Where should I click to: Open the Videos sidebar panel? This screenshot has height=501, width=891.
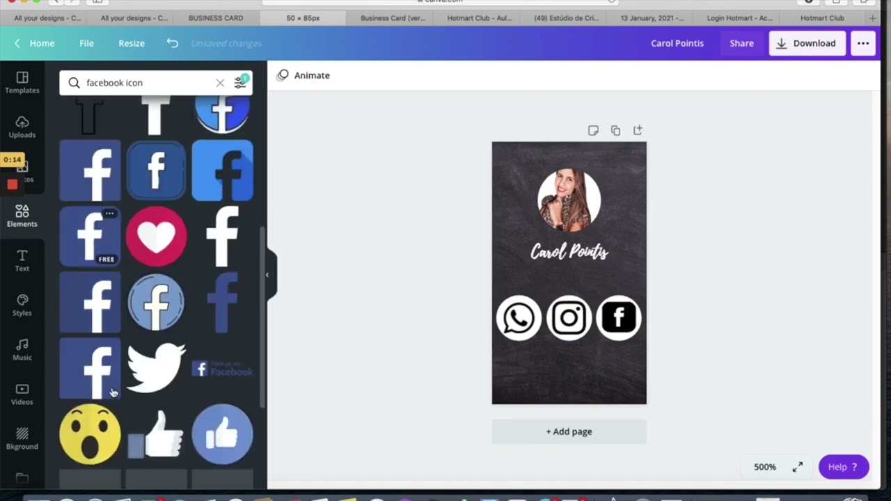pos(22,395)
